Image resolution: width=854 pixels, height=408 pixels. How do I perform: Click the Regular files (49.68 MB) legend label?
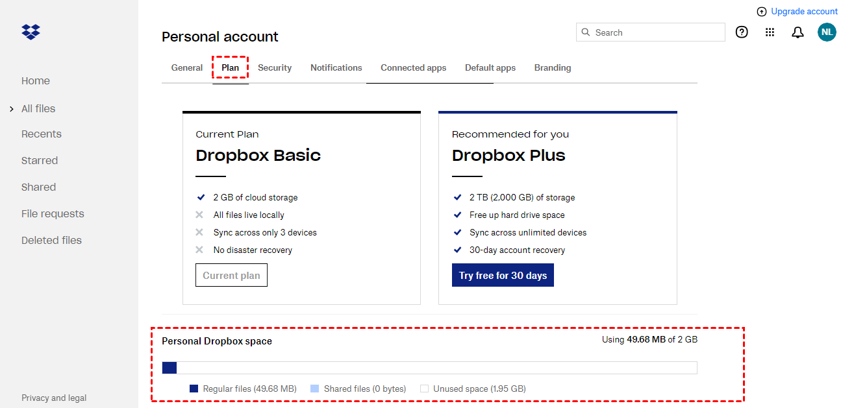250,389
